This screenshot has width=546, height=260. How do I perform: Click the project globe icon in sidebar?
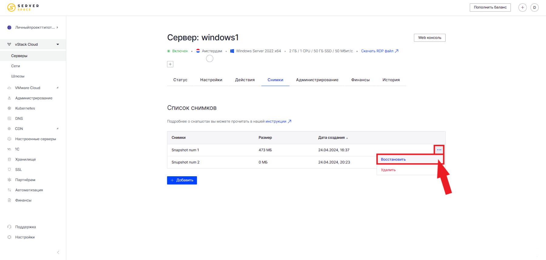click(x=9, y=28)
